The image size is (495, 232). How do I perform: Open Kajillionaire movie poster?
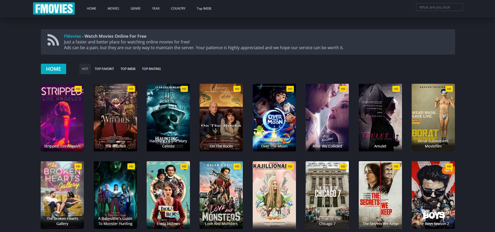274,195
